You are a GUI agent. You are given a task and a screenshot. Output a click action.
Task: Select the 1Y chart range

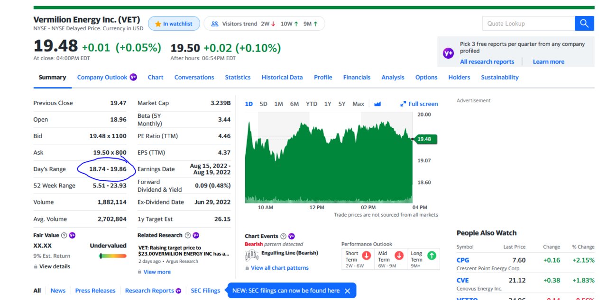327,104
